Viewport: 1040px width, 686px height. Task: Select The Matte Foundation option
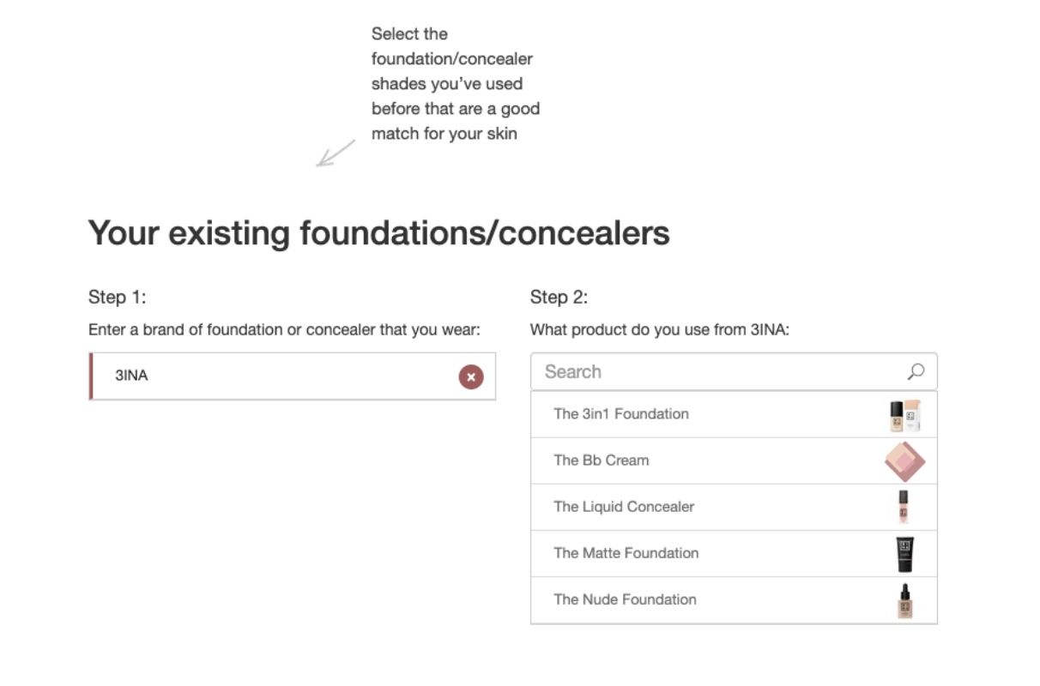click(734, 553)
